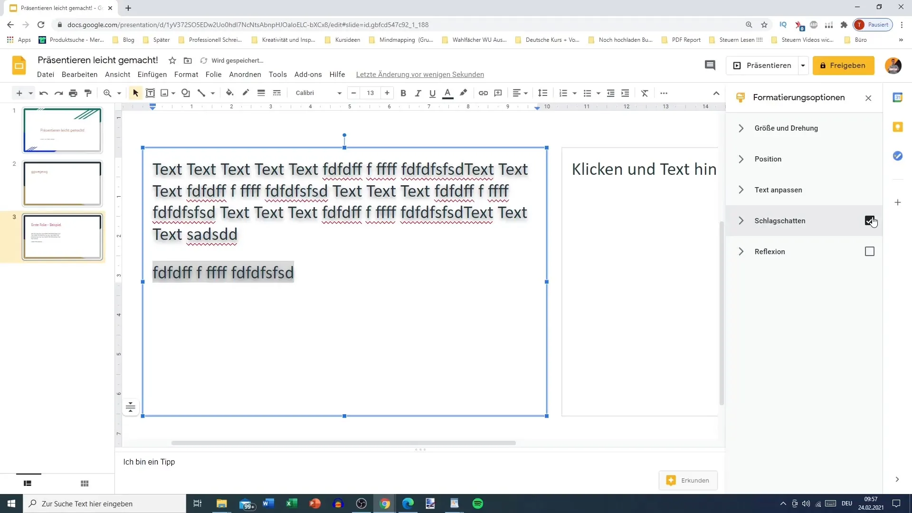Open the shape tool
The image size is (912, 513).
[186, 93]
